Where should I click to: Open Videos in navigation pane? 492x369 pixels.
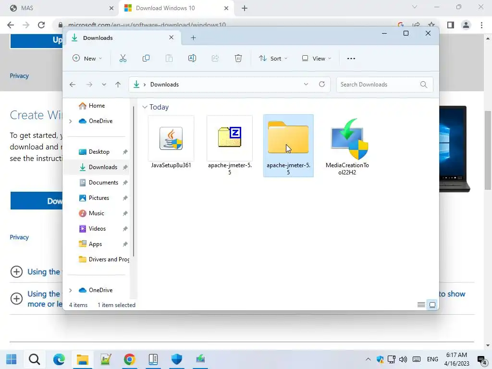tap(97, 229)
